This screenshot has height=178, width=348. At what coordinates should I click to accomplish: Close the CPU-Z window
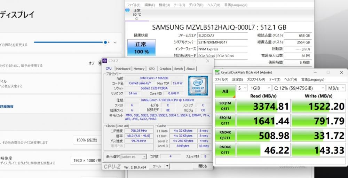207,61
